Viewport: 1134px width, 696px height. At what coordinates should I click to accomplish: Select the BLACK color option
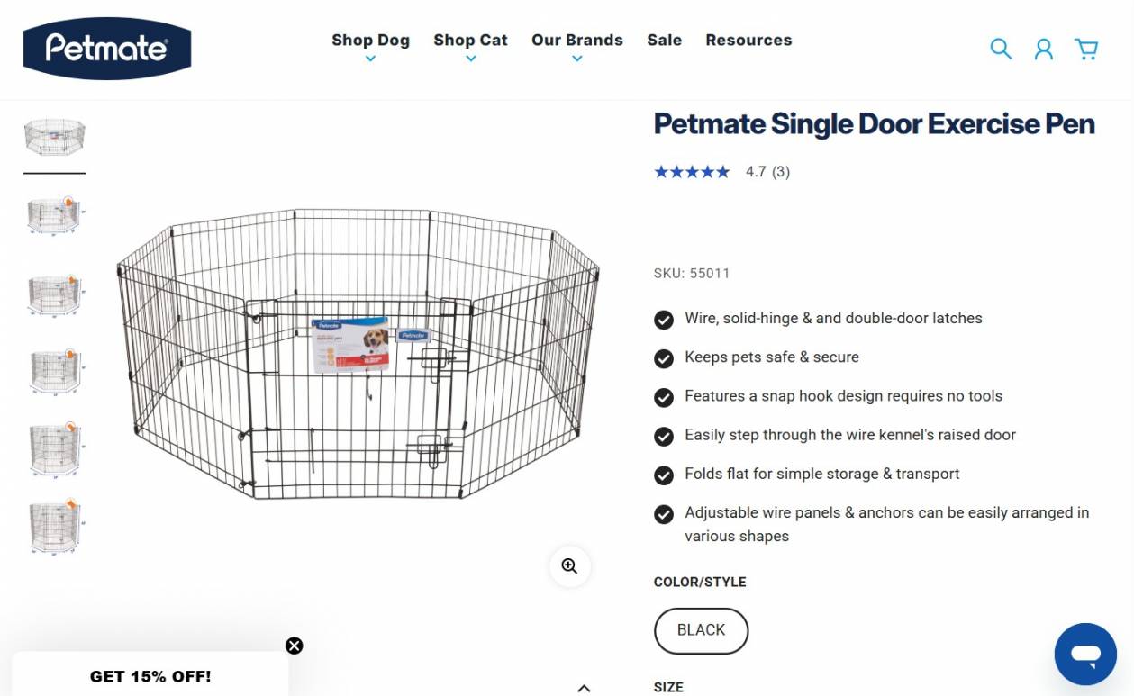701,630
